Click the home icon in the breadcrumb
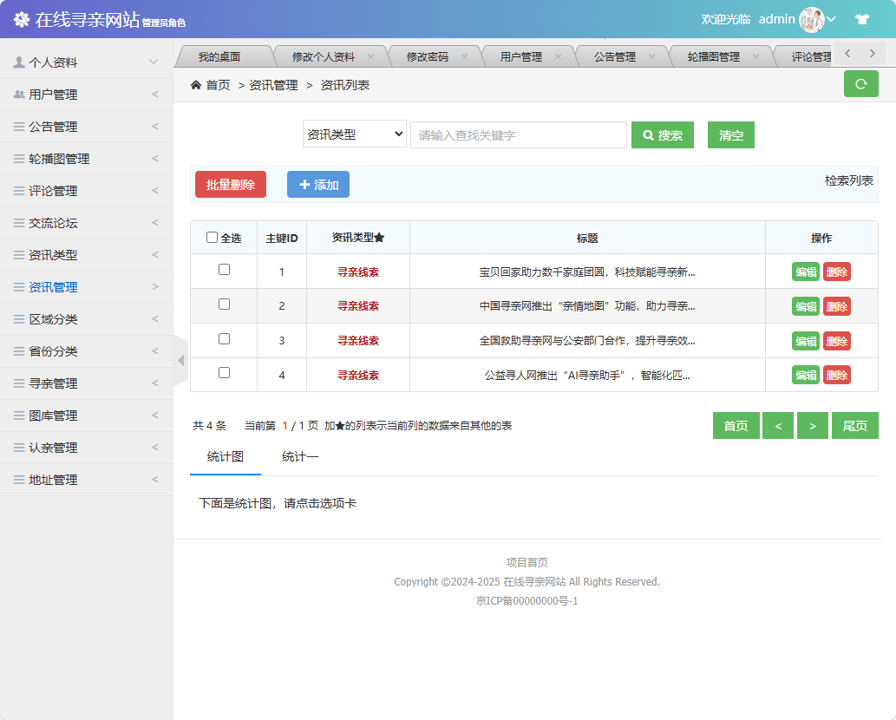 197,85
